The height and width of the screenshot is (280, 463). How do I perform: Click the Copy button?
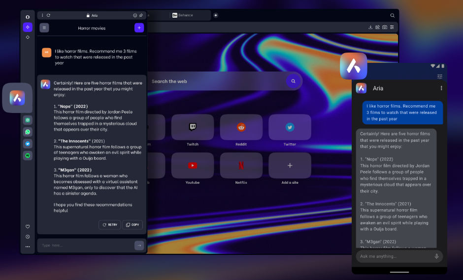coord(132,224)
